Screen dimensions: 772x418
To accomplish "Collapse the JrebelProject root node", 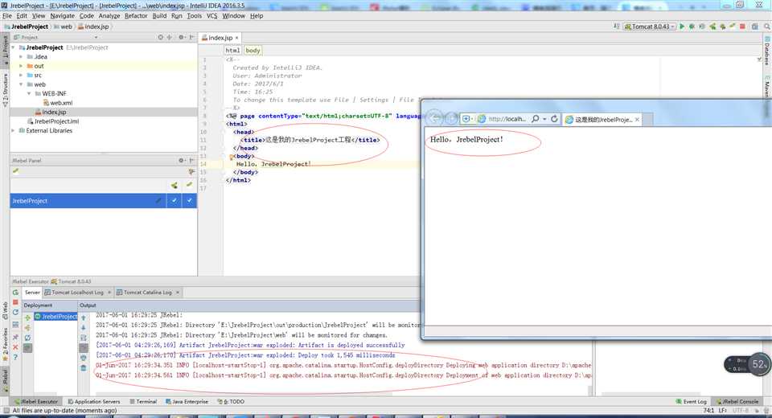I will tap(14, 47).
